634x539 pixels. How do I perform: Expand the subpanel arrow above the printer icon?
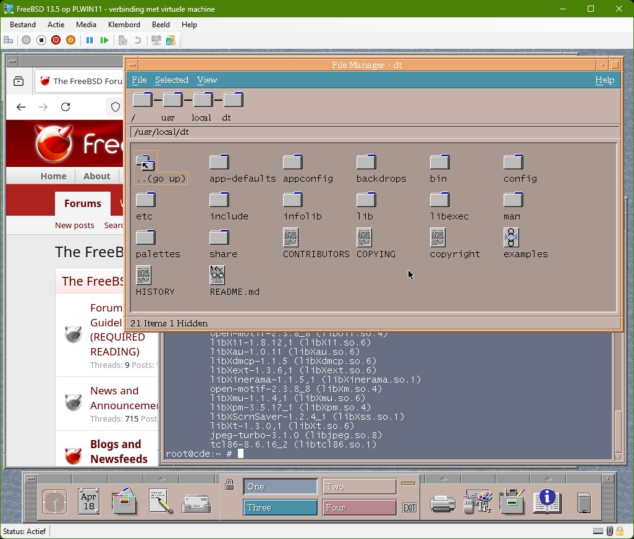[x=443, y=479]
